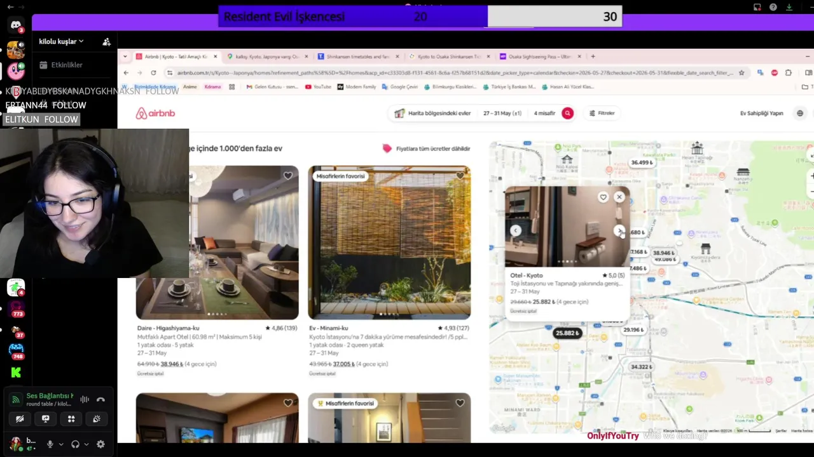Open server icon with 37 badge

[x=16, y=330]
